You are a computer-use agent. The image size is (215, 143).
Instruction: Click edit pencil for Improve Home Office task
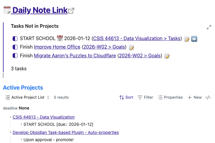(x=131, y=47)
